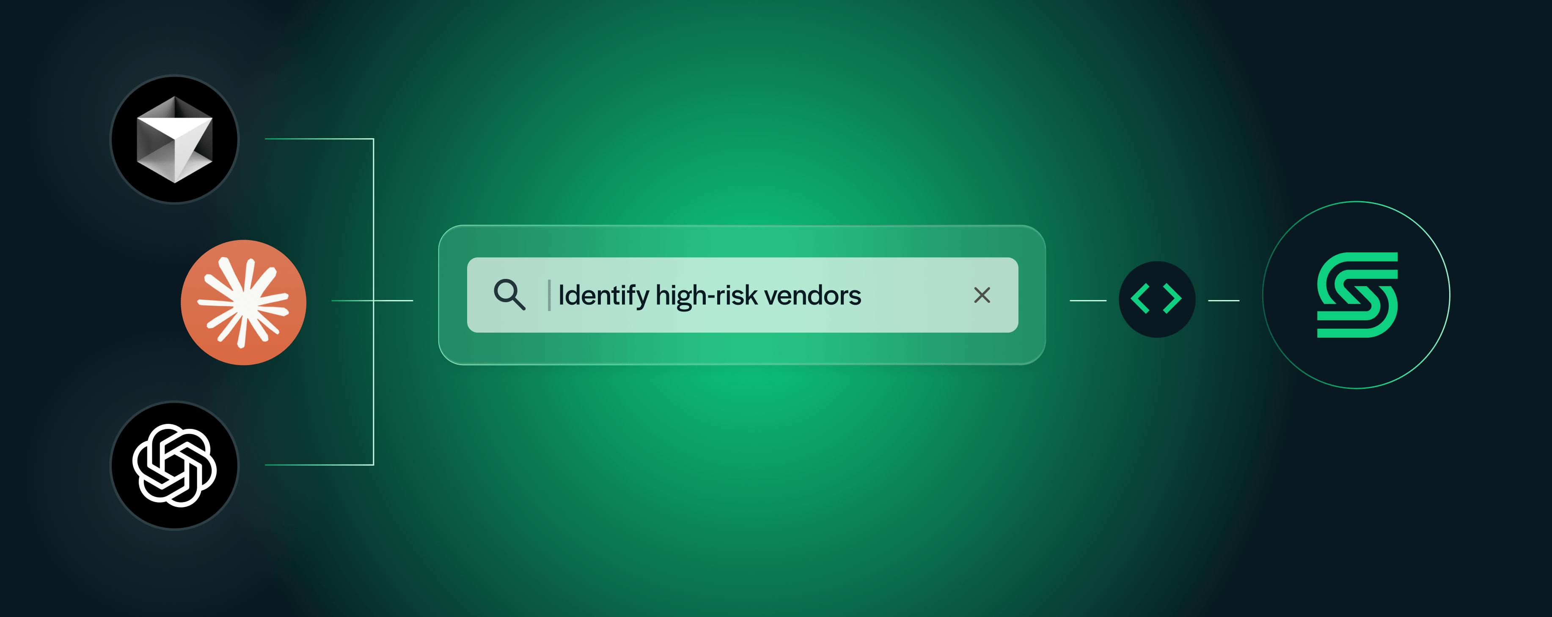Click the magnifying glass search icon
The height and width of the screenshot is (617, 1552).
(x=509, y=295)
